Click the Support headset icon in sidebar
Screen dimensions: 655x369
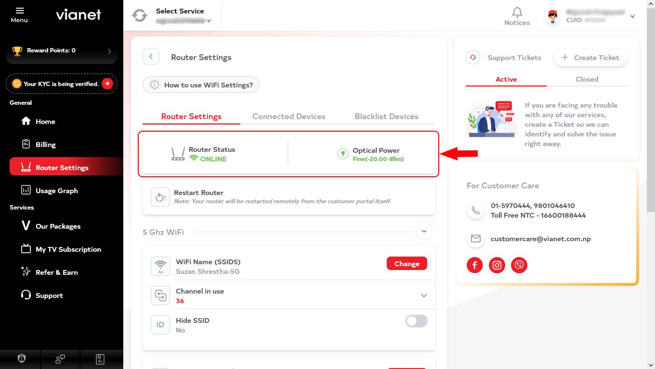coord(26,295)
